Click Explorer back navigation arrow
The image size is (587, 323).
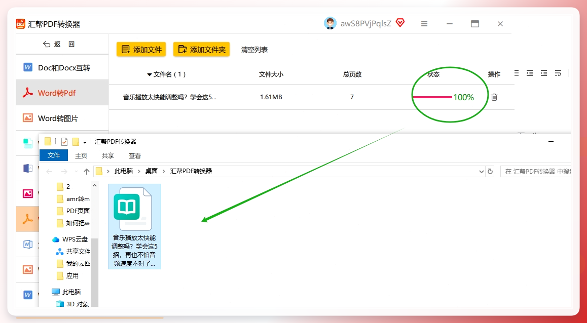(x=49, y=171)
